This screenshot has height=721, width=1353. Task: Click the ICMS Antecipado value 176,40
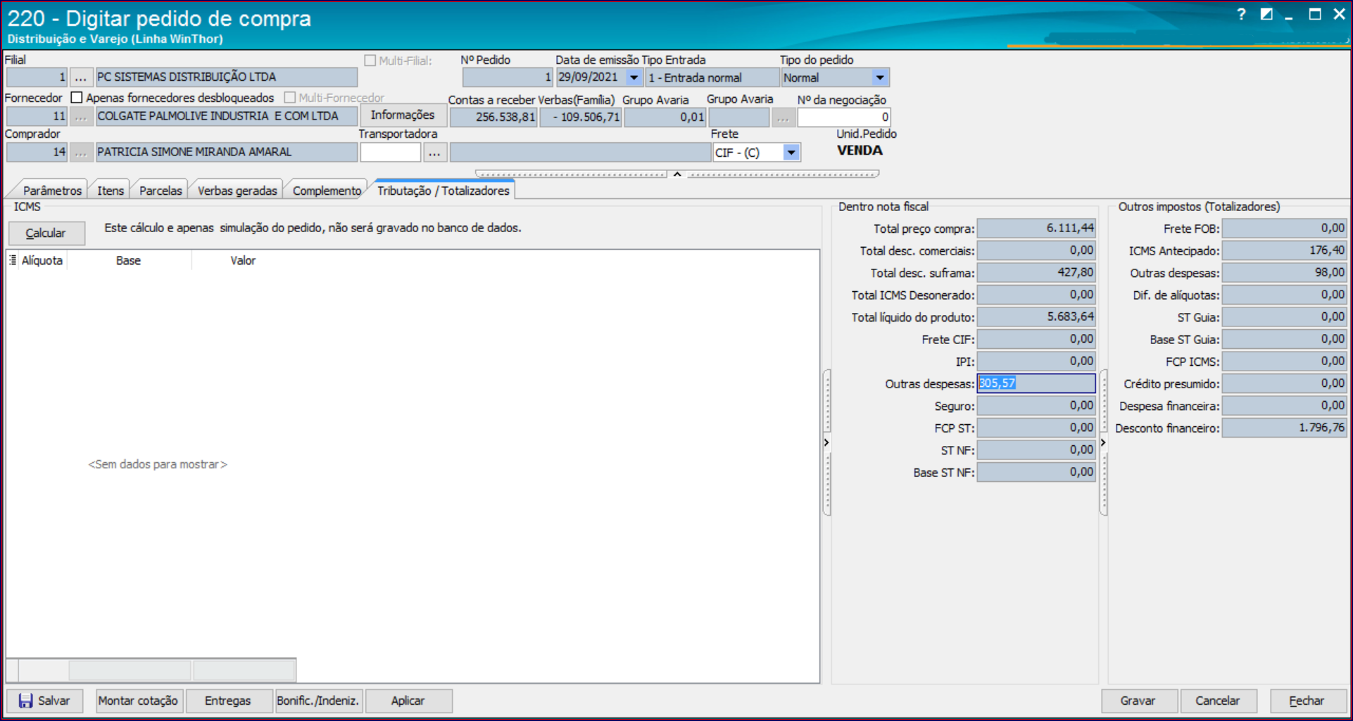(1284, 250)
